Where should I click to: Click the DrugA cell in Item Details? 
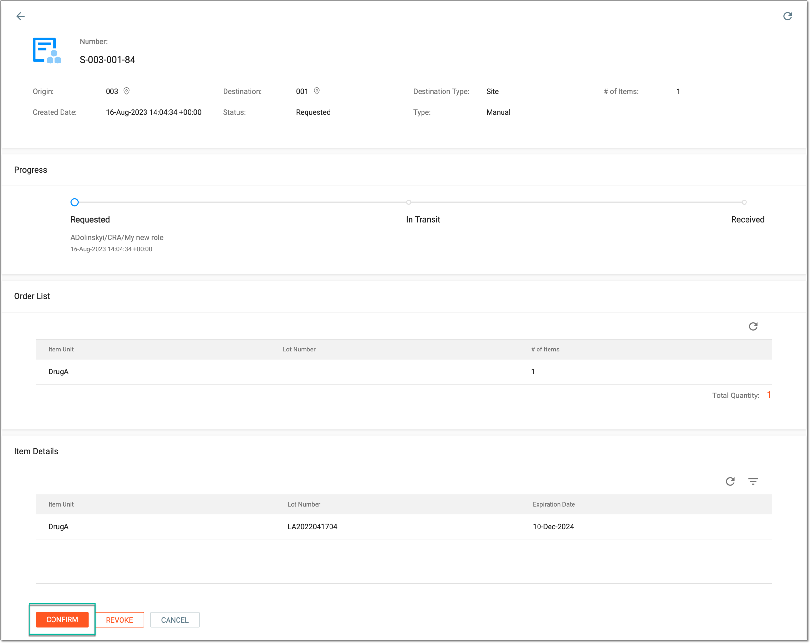point(59,527)
